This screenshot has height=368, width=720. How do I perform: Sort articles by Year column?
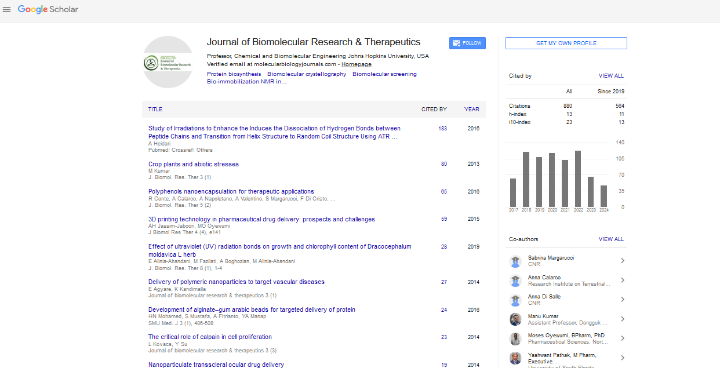pyautogui.click(x=472, y=110)
